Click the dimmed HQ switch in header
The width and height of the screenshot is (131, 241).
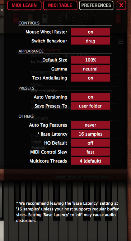(45, 19)
